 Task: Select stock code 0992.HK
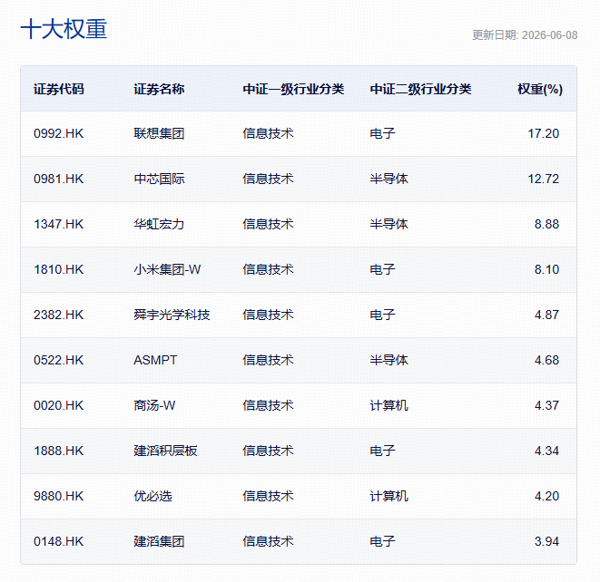[58, 133]
